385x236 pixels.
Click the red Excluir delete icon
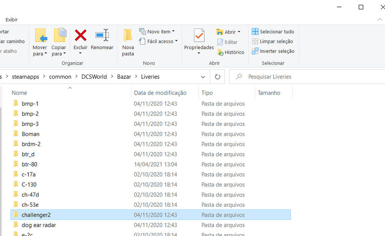click(80, 35)
